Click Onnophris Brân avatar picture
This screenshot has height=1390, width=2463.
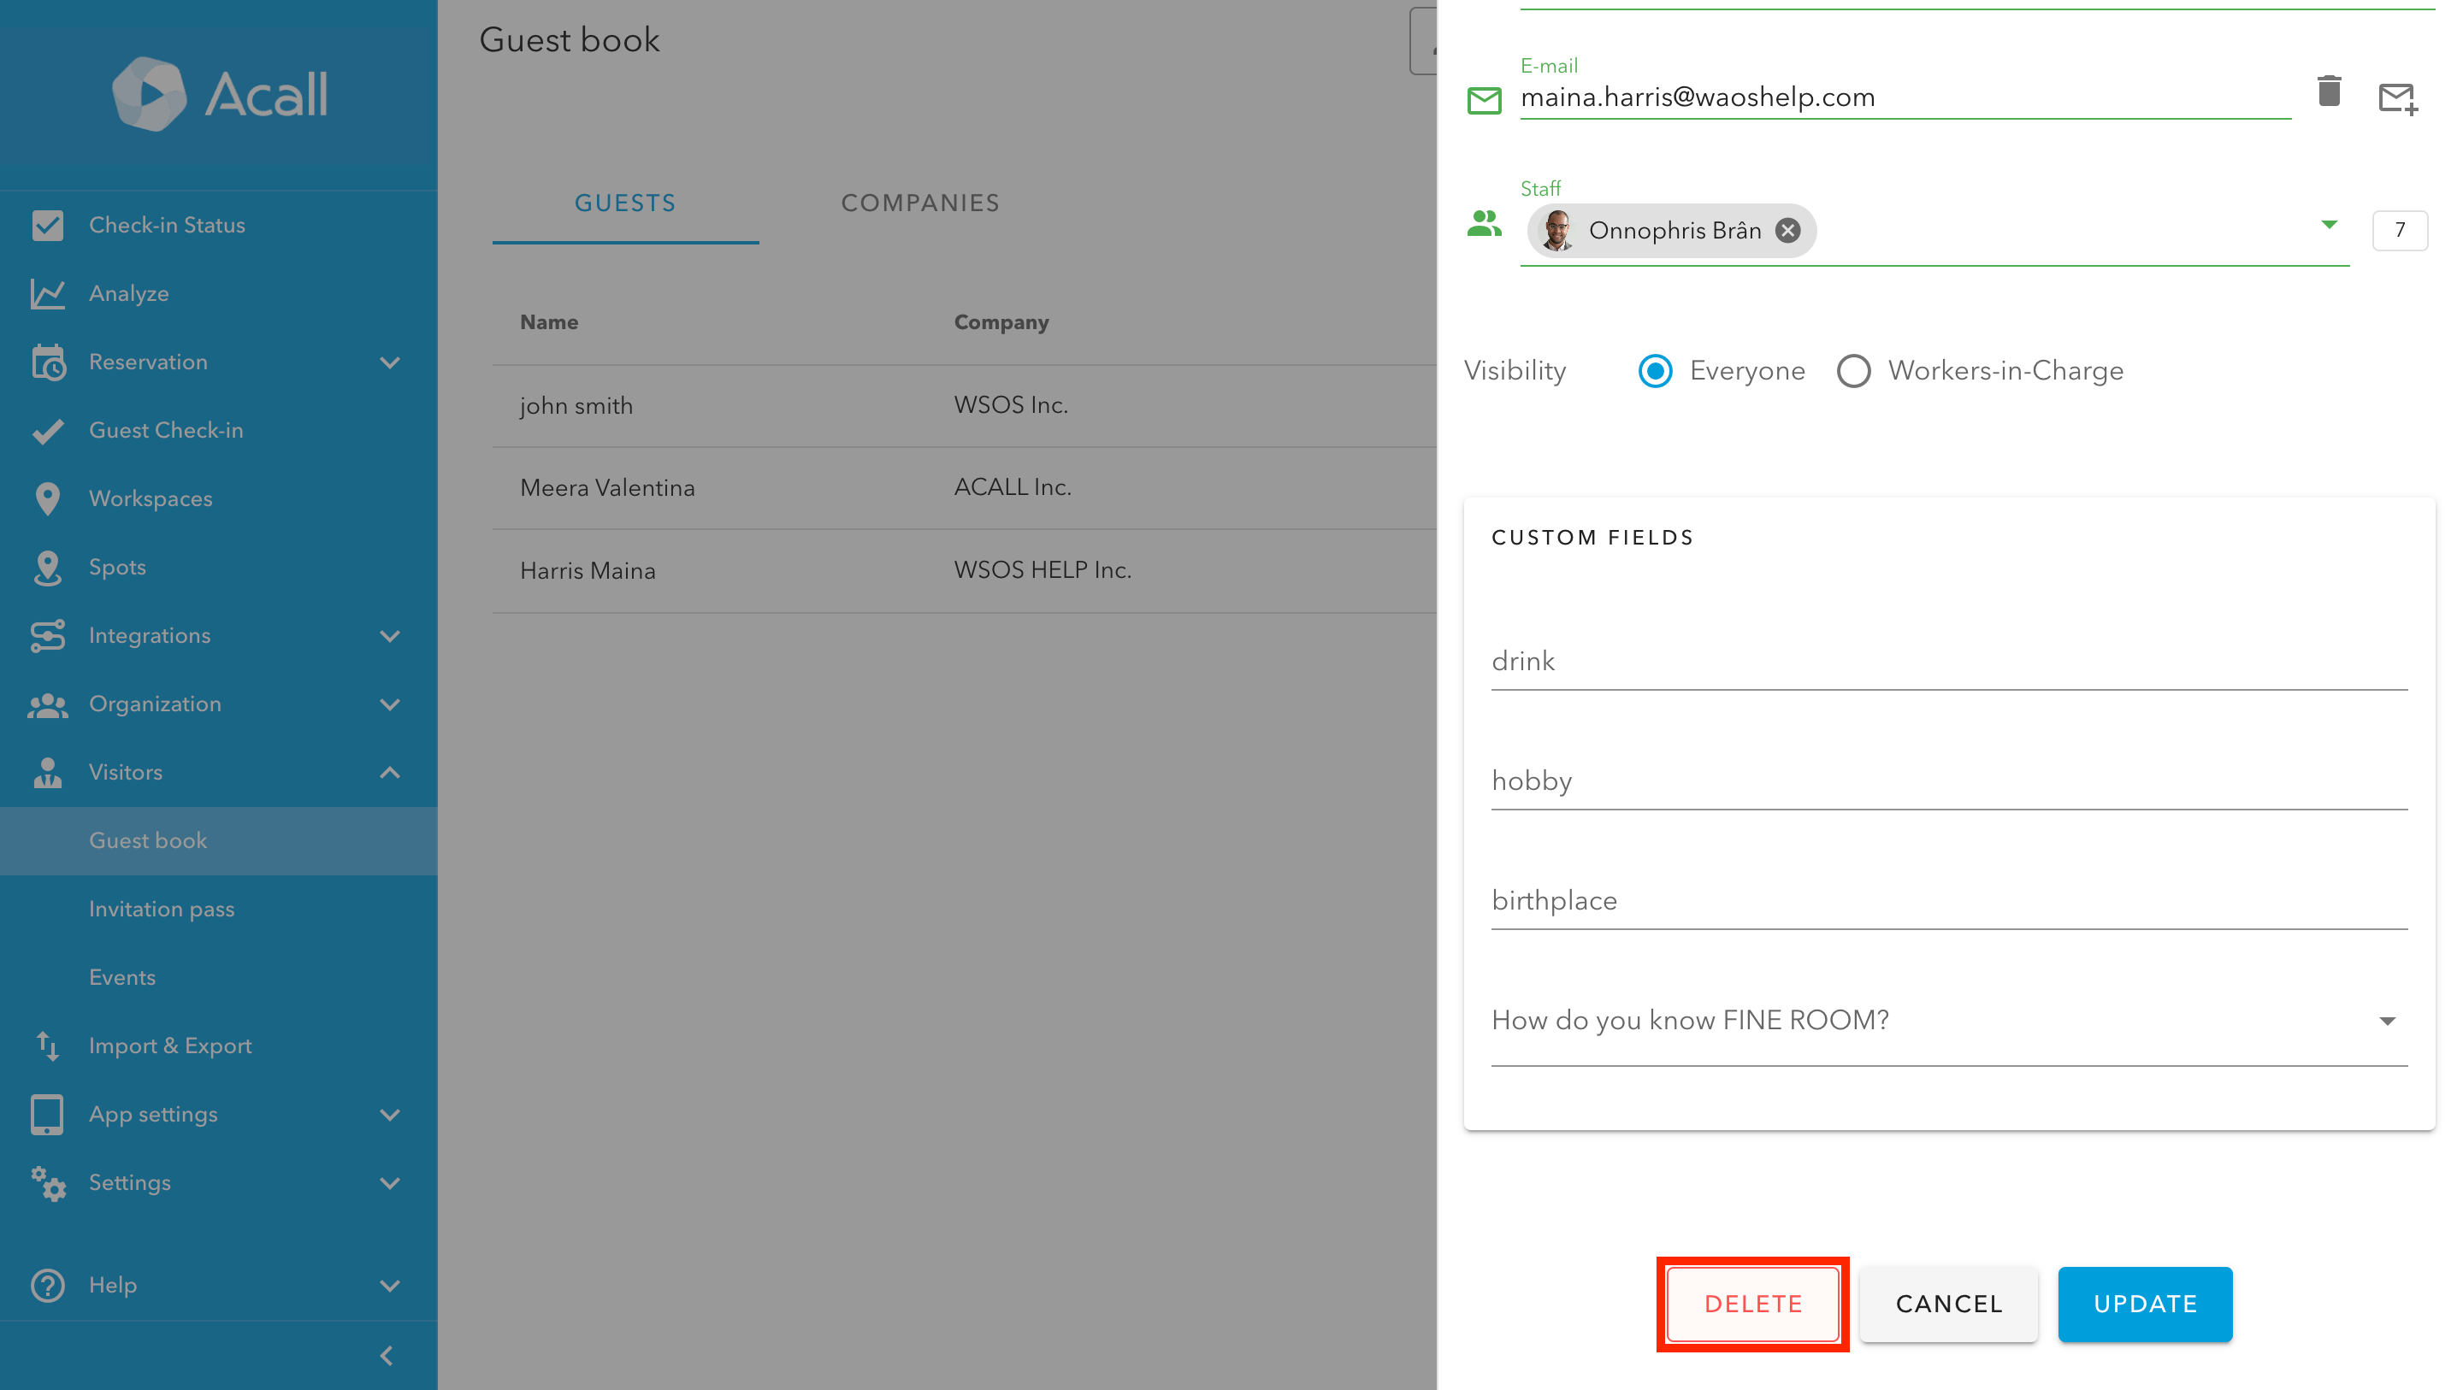click(x=1556, y=231)
